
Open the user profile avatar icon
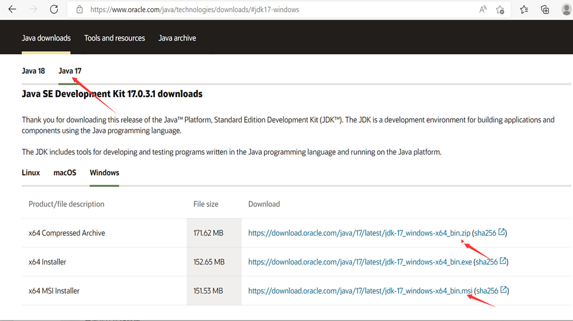[x=566, y=10]
